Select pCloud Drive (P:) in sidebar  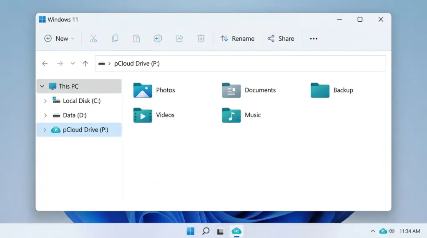coord(79,129)
